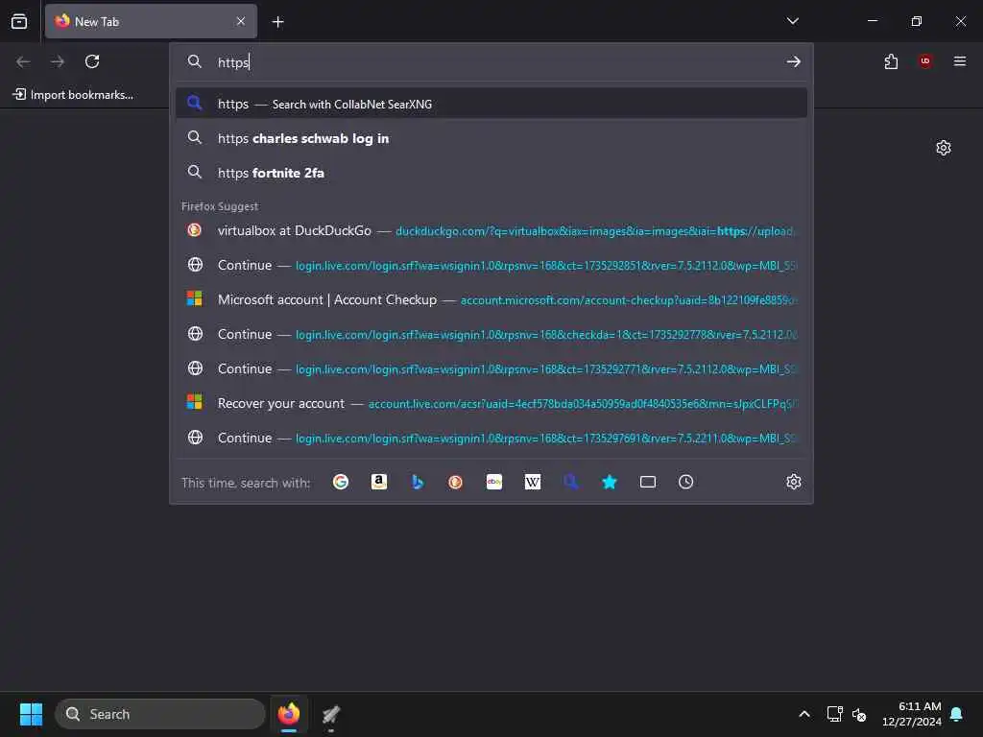Search history with clock icon

[x=685, y=482]
